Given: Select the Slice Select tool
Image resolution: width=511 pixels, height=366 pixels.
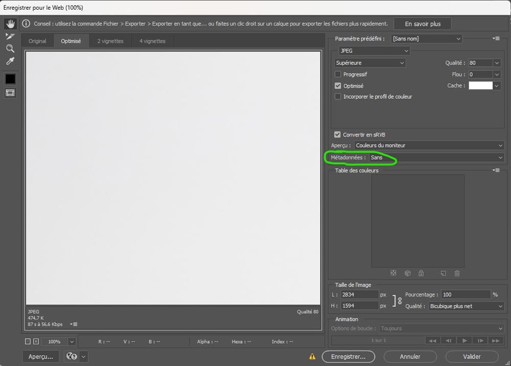Looking at the screenshot, I should [x=10, y=36].
